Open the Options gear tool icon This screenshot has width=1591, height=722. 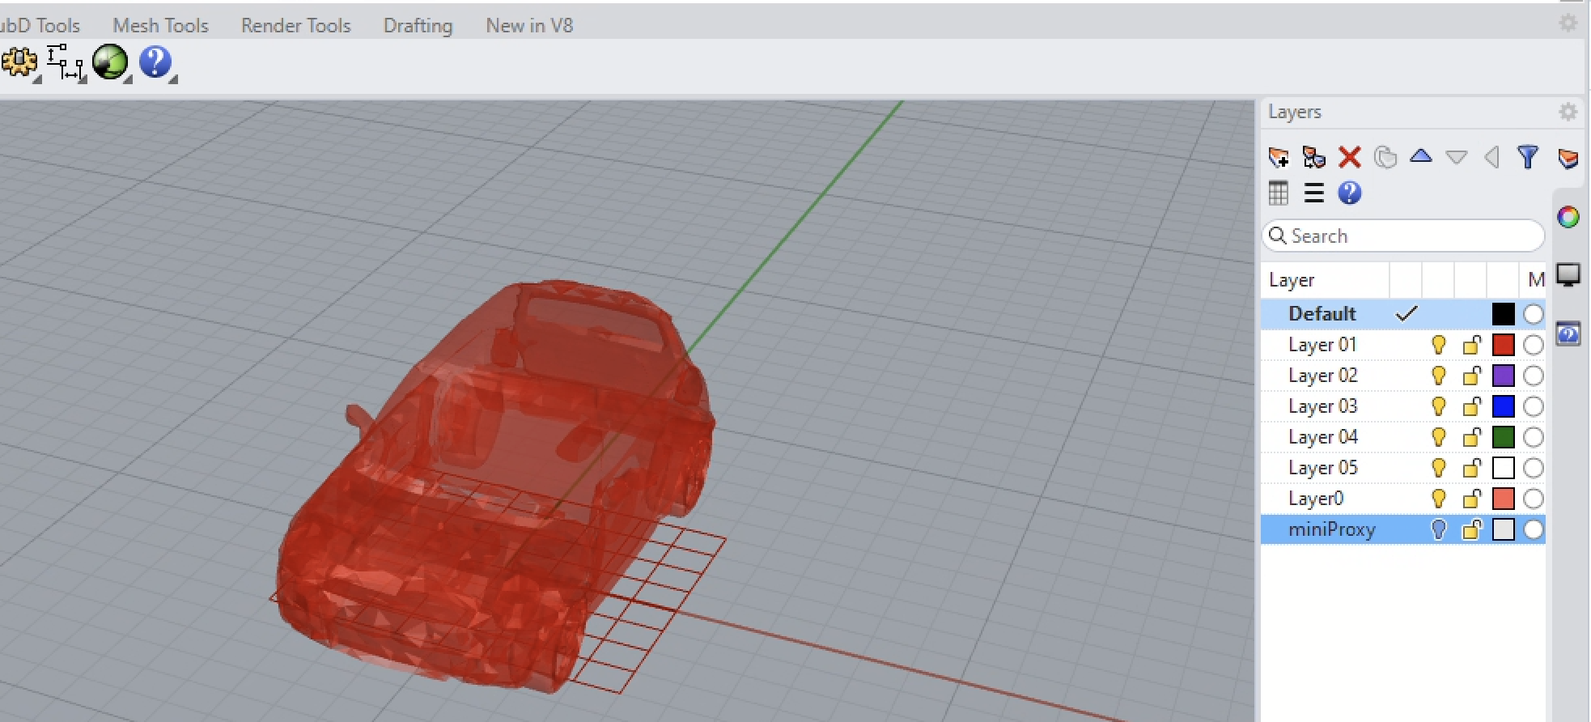click(x=18, y=63)
